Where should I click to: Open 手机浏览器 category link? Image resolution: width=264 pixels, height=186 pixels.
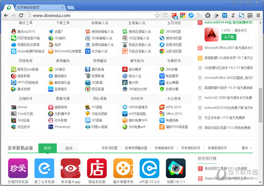pyautogui.click(x=110, y=148)
